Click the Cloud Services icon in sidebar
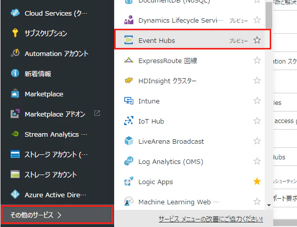The height and width of the screenshot is (227, 297). tap(15, 13)
